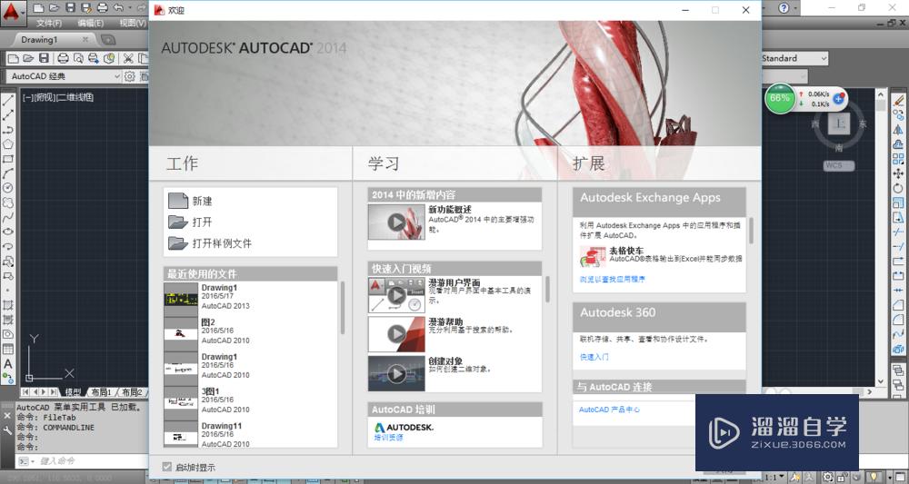Play the 漫游帮助 video
Screen dimensions: 909x484
pyautogui.click(x=396, y=333)
